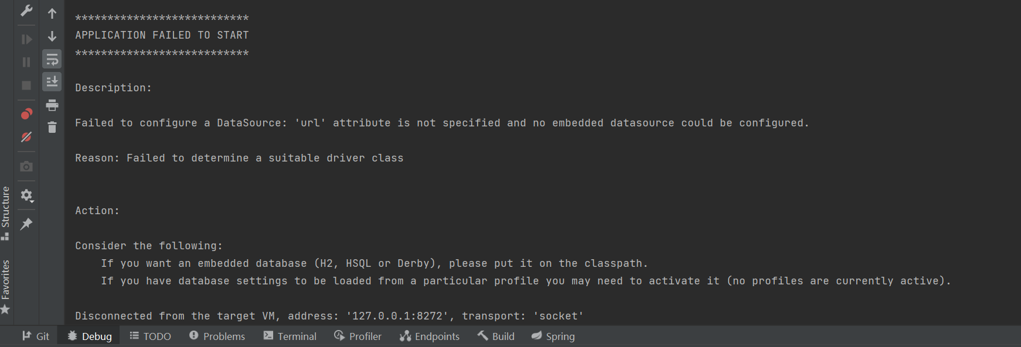Pin the Debug tool window
The image size is (1021, 347).
point(26,224)
